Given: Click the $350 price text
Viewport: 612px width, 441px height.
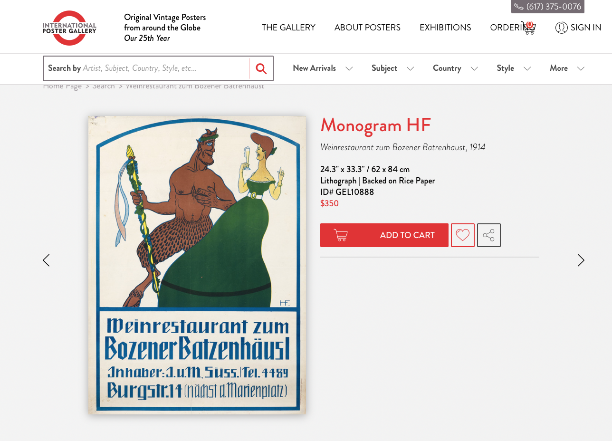Looking at the screenshot, I should [329, 203].
